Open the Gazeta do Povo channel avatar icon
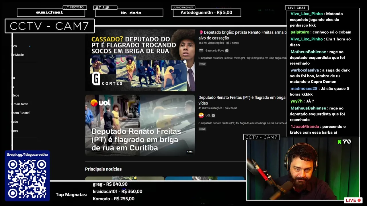Screen dimensions: 367x206 [201, 50]
